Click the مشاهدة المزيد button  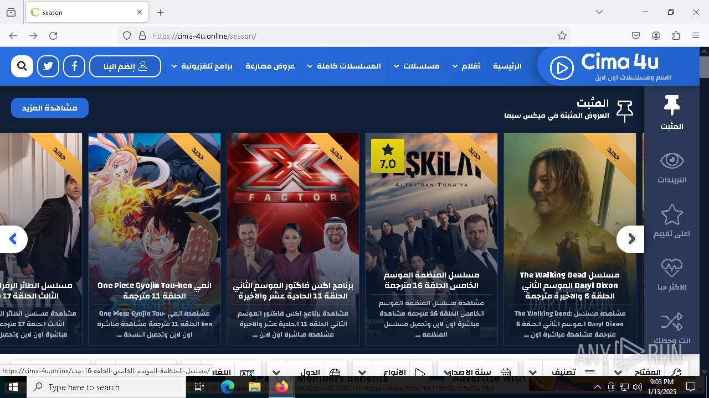(x=50, y=108)
